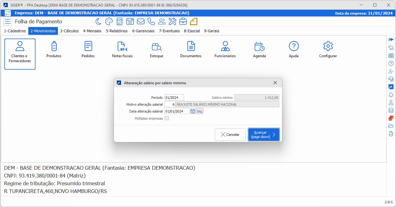This screenshot has width=396, height=207.
Task: Toggle dark mode with the moon icon
Action: 98,21
